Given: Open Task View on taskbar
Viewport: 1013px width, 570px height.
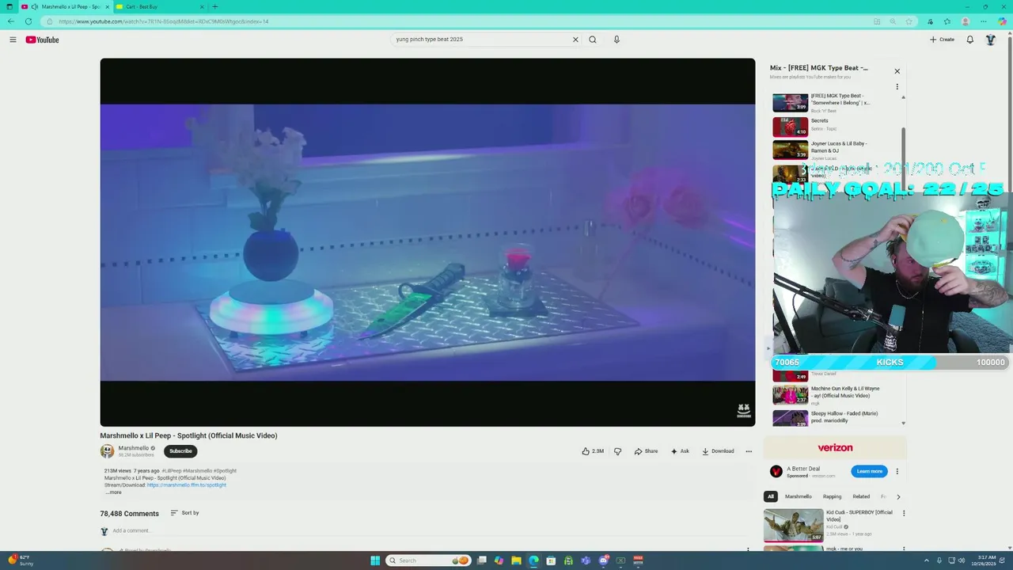Looking at the screenshot, I should [481, 560].
